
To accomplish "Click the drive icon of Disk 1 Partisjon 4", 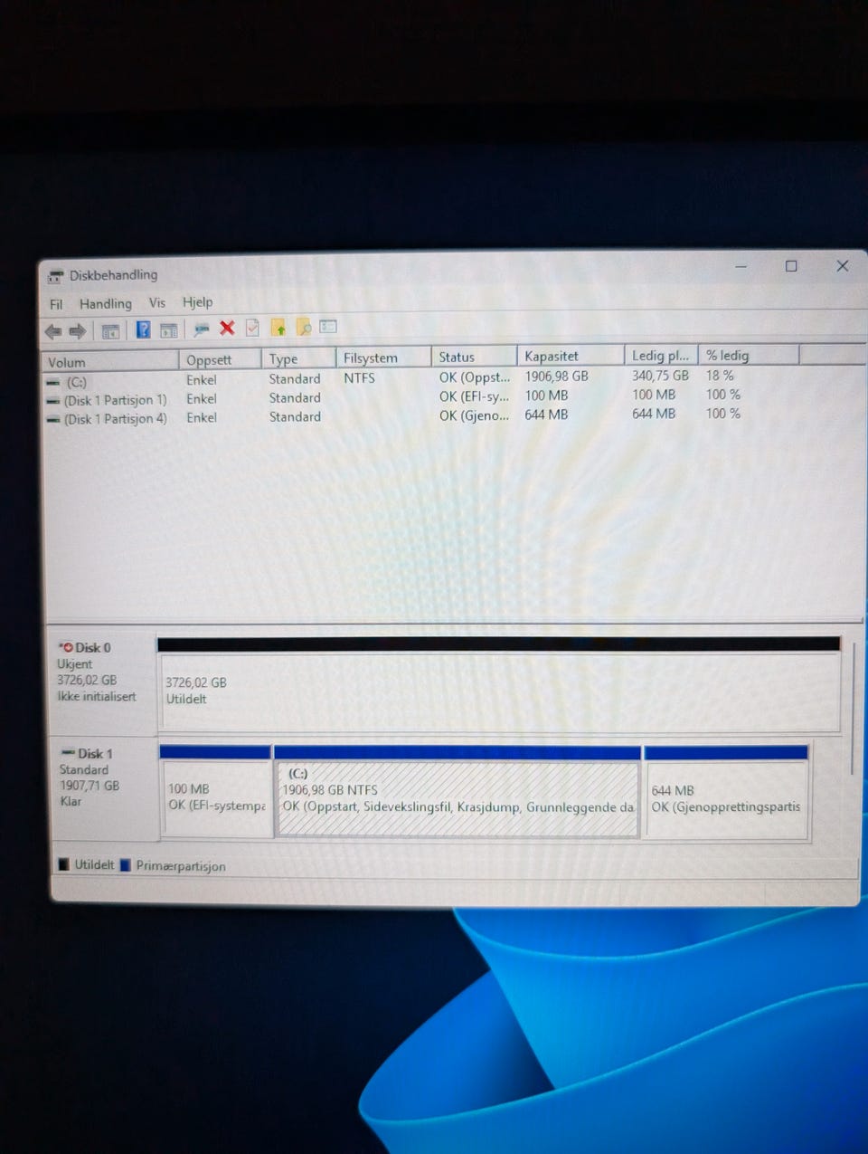I will coord(53,420).
